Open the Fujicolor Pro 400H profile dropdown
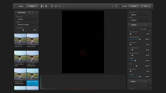The image size is (166, 93). (x=27, y=25)
